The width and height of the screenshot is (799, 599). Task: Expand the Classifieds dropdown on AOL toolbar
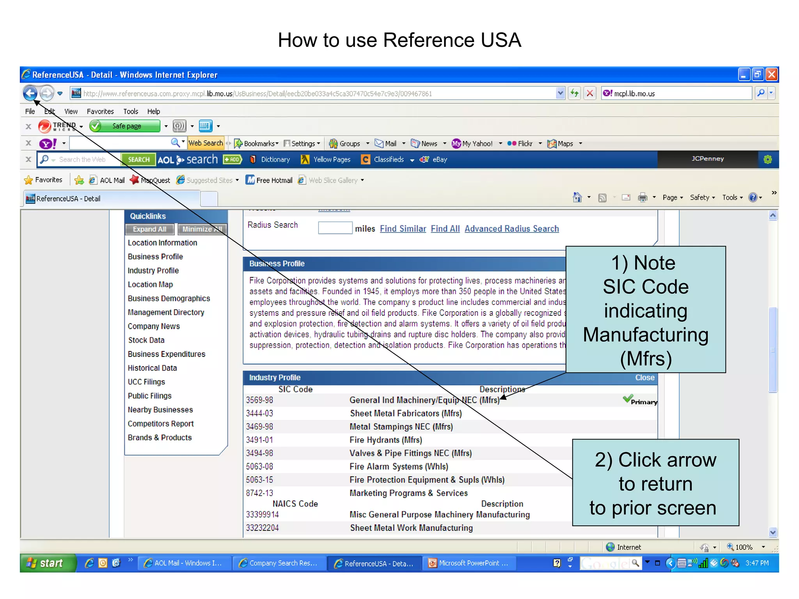(412, 160)
